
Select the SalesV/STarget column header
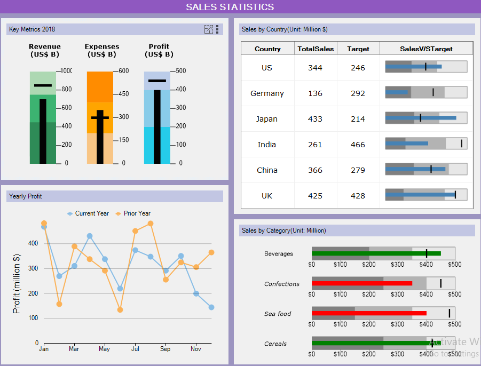426,49
